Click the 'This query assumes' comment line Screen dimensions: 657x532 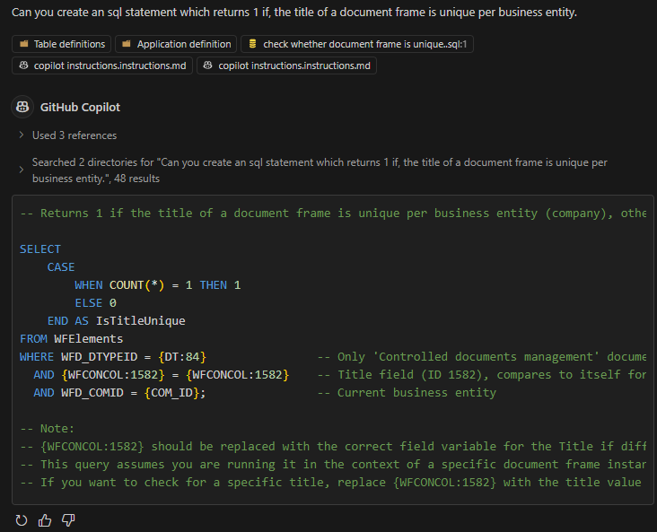pos(333,465)
